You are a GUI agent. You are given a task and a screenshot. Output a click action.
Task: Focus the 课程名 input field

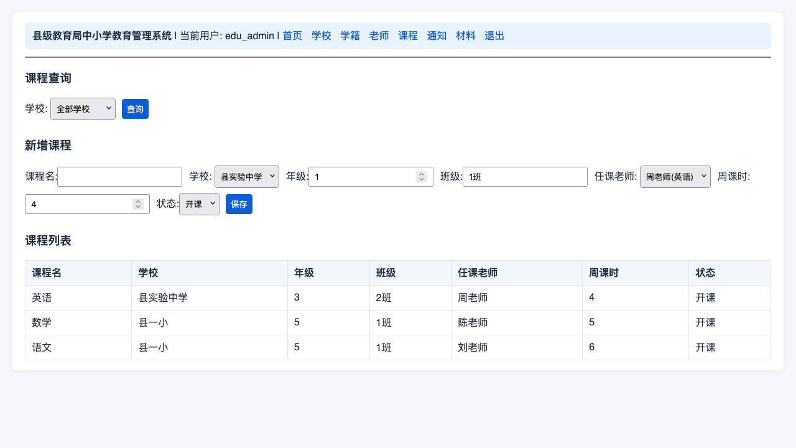(119, 177)
